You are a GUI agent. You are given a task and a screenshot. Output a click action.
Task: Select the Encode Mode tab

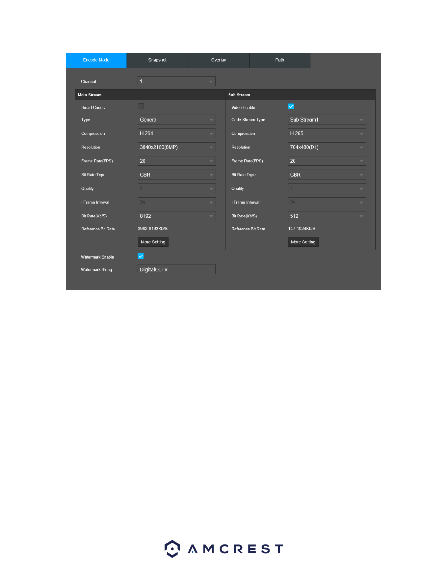tap(96, 60)
